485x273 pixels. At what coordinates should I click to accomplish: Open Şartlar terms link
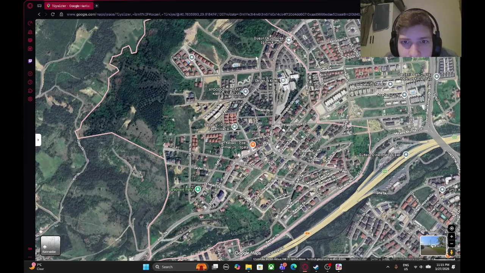coord(374,259)
